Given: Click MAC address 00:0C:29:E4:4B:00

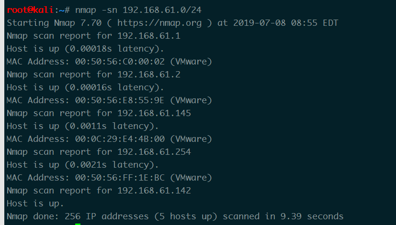Looking at the screenshot, I should 120,139.
